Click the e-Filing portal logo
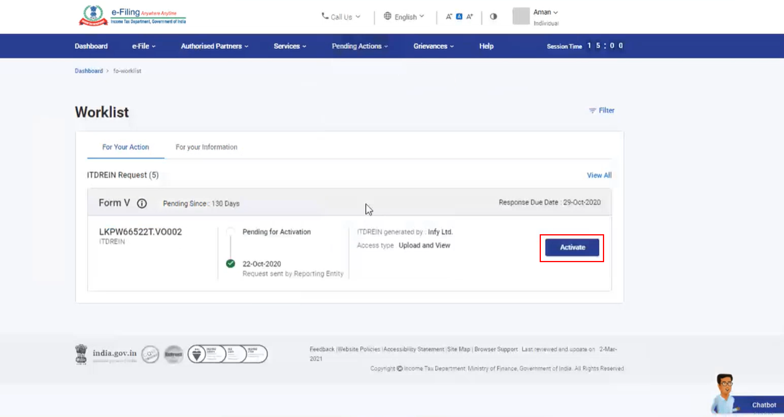784x417 pixels. pos(132,16)
